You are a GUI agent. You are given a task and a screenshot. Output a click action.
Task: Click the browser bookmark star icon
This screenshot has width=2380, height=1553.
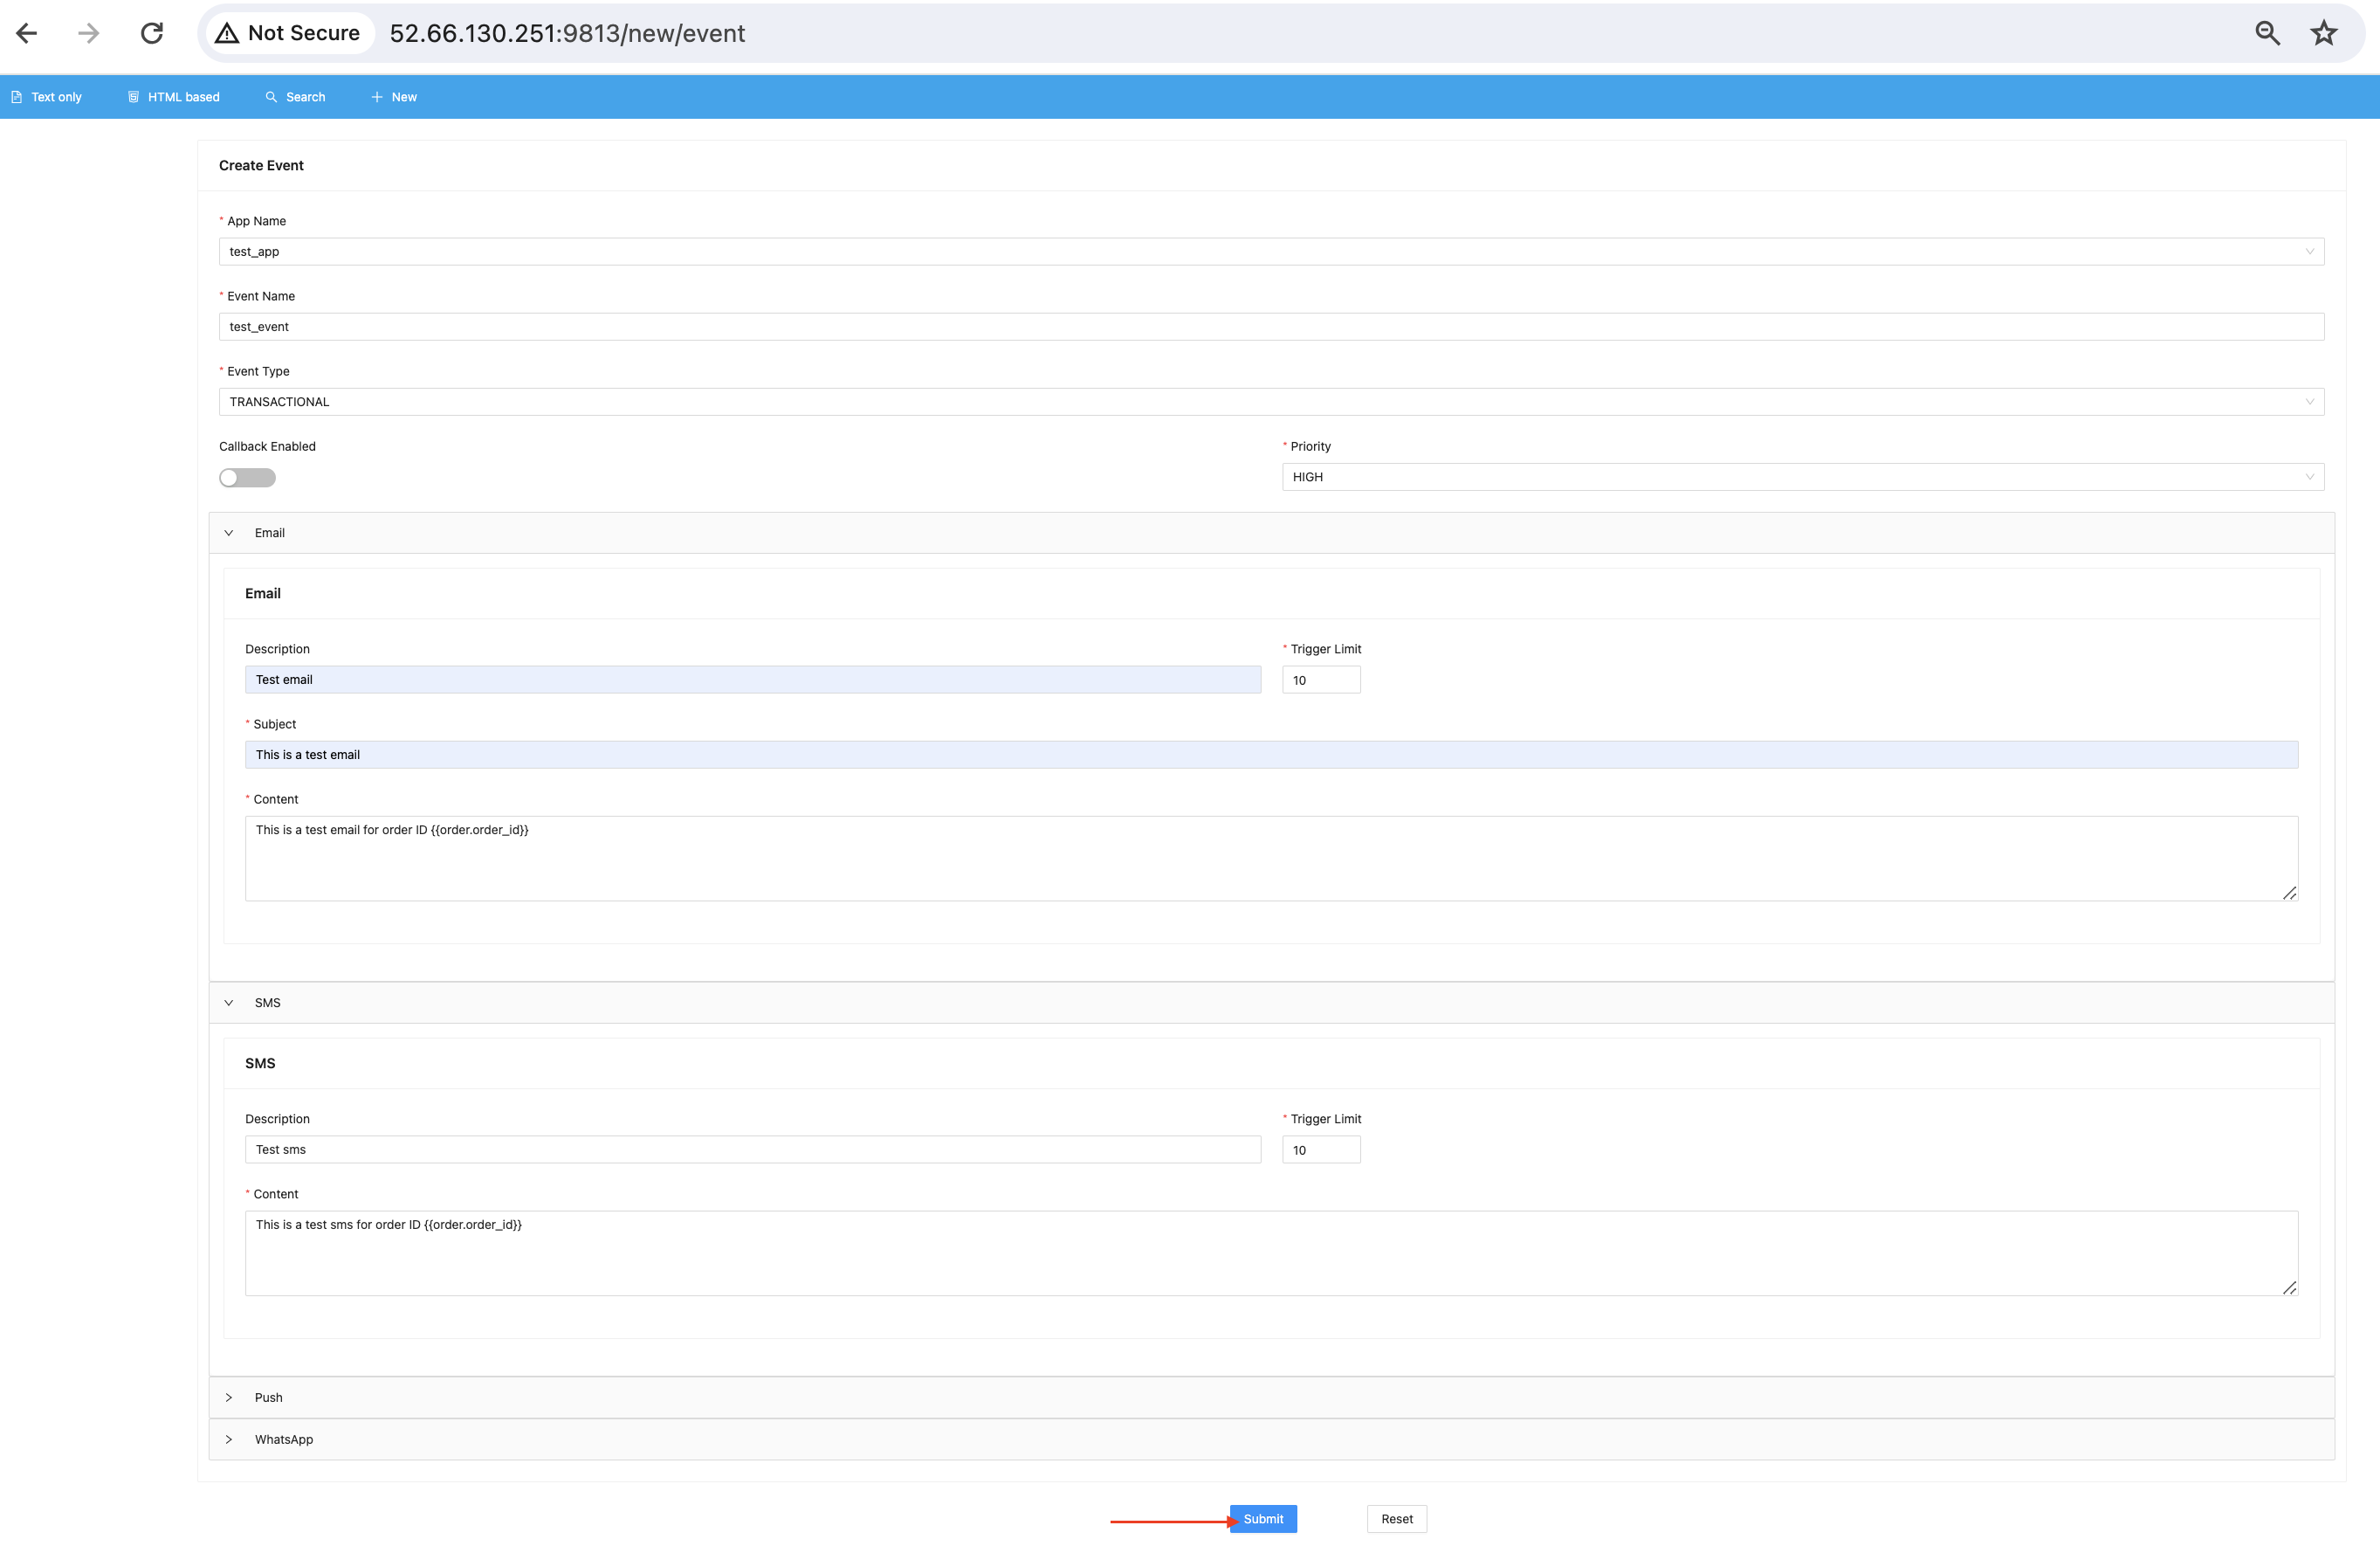[x=2326, y=33]
